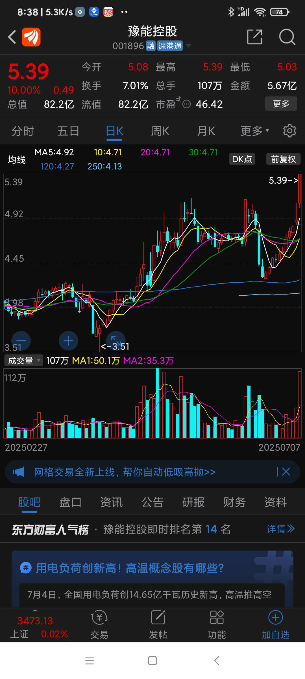Screen dimensions: 305x679
Task: Switch the 前复权 adjustment mode
Action: click(283, 159)
